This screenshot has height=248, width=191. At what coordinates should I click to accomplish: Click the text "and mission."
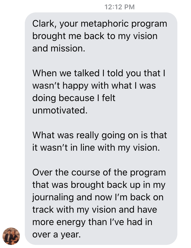58,48
